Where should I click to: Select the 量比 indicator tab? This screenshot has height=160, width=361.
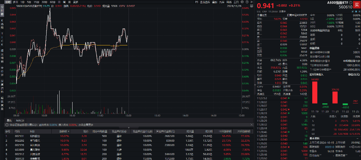click(x=9, y=120)
